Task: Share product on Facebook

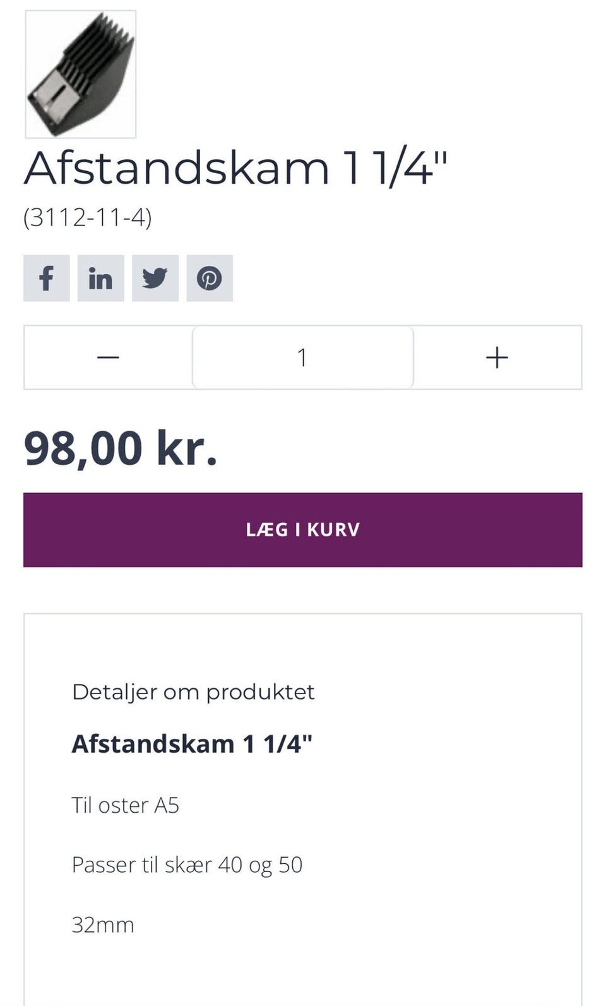Action: tap(46, 278)
